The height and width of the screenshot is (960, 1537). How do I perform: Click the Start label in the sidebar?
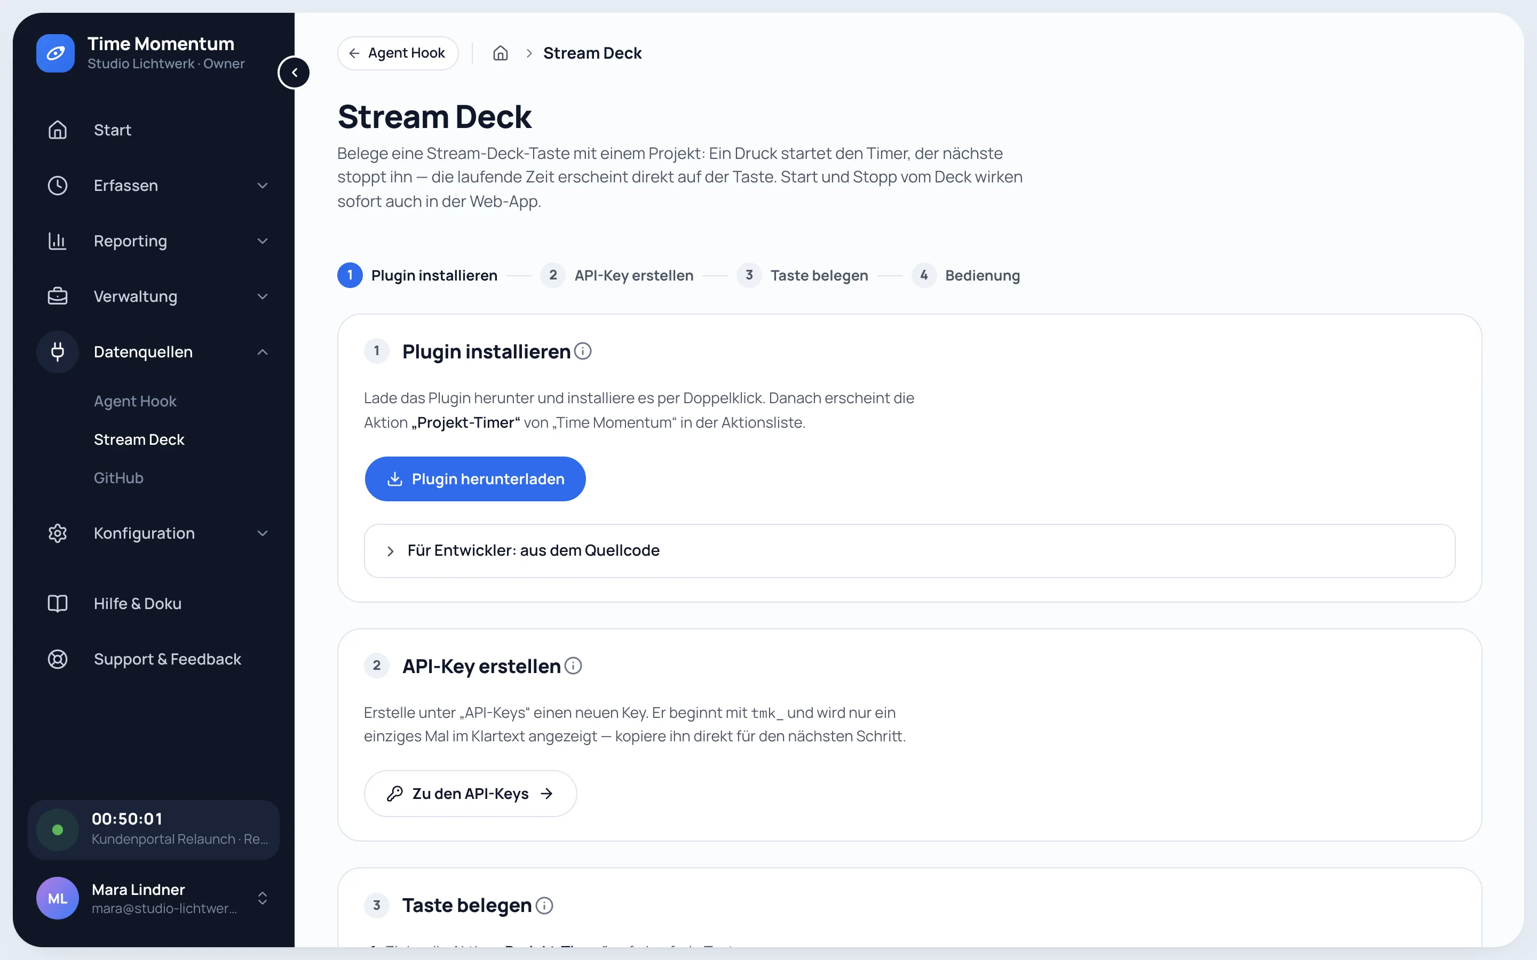pyautogui.click(x=113, y=130)
